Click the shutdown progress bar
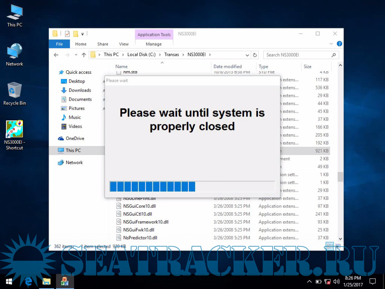Image resolution: width=385 pixels, height=289 pixels. point(192,186)
